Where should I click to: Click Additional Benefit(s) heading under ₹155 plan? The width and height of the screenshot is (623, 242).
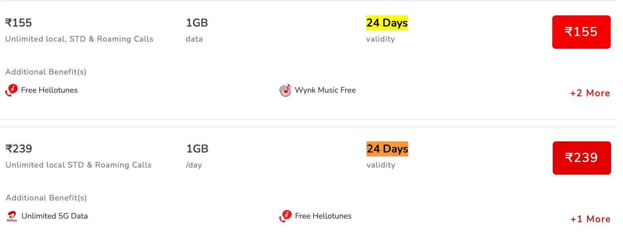(x=46, y=72)
